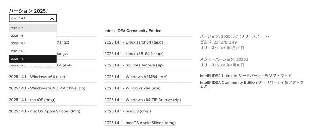The image size is (314, 133).
Task: Download Community Linux x86_64 tar.gz
Action: coord(134,54)
